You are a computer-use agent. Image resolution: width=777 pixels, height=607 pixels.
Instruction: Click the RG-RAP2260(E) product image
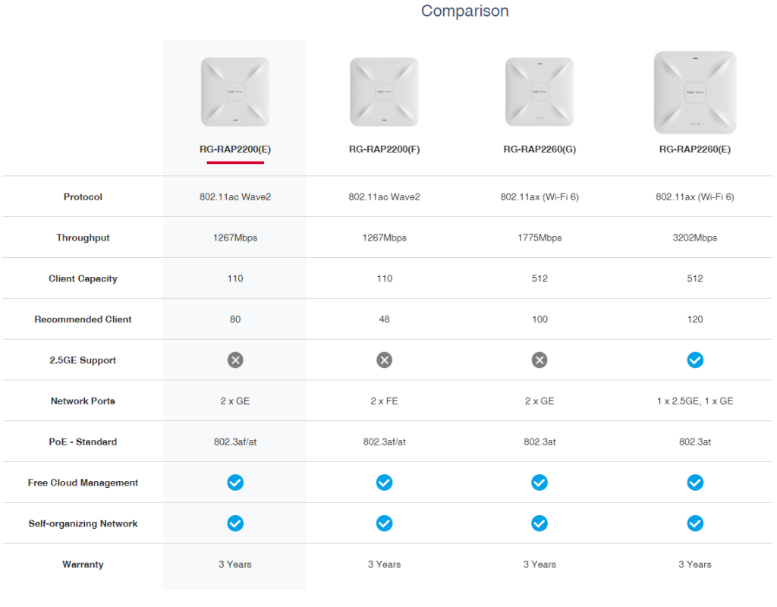pyautogui.click(x=695, y=93)
